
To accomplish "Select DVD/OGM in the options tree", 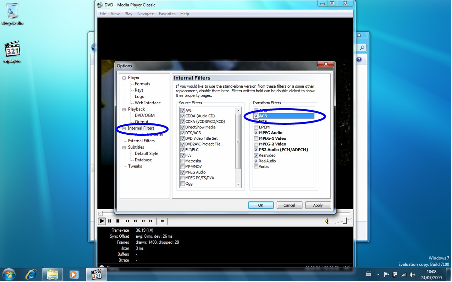I will coord(145,115).
